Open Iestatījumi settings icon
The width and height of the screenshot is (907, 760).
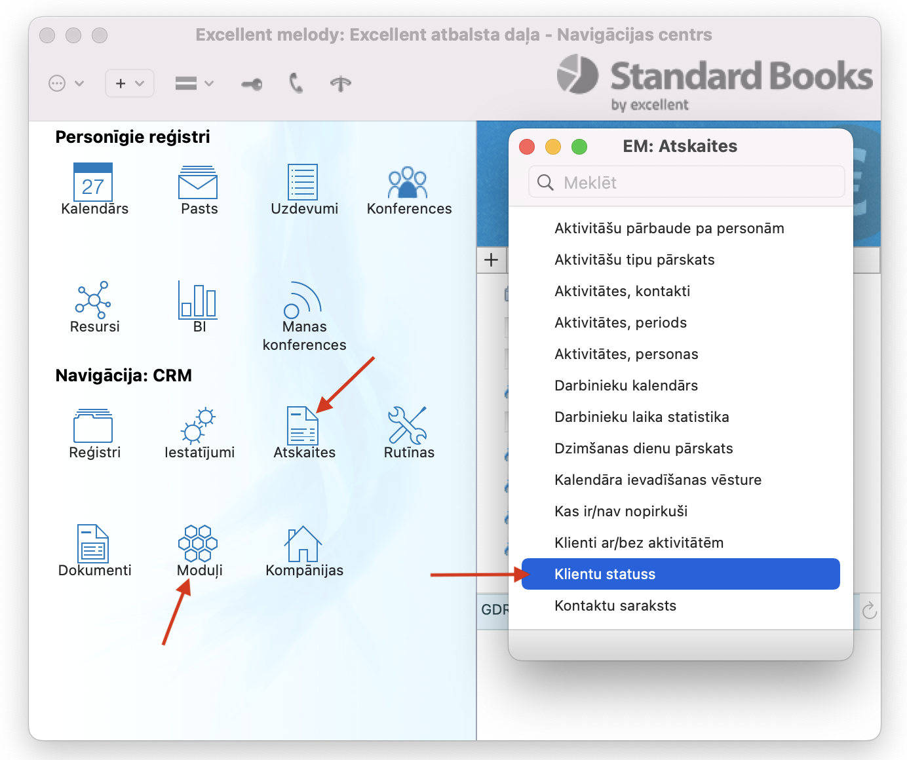point(198,427)
